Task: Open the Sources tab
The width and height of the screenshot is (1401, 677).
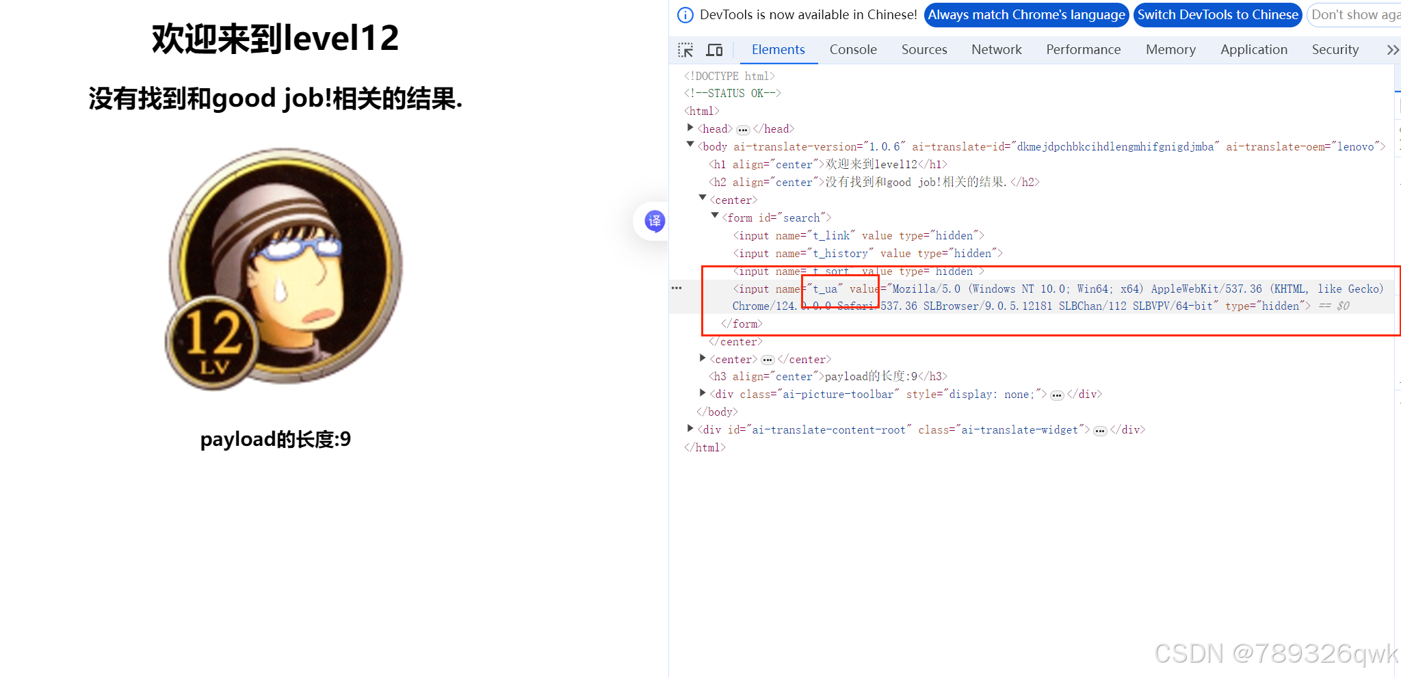Action: (x=924, y=50)
